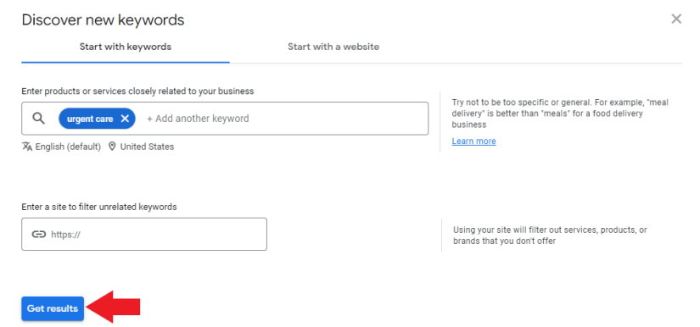Click the magnifier search icon

pos(39,118)
